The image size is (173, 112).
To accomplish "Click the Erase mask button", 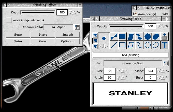I will click(18, 35).
